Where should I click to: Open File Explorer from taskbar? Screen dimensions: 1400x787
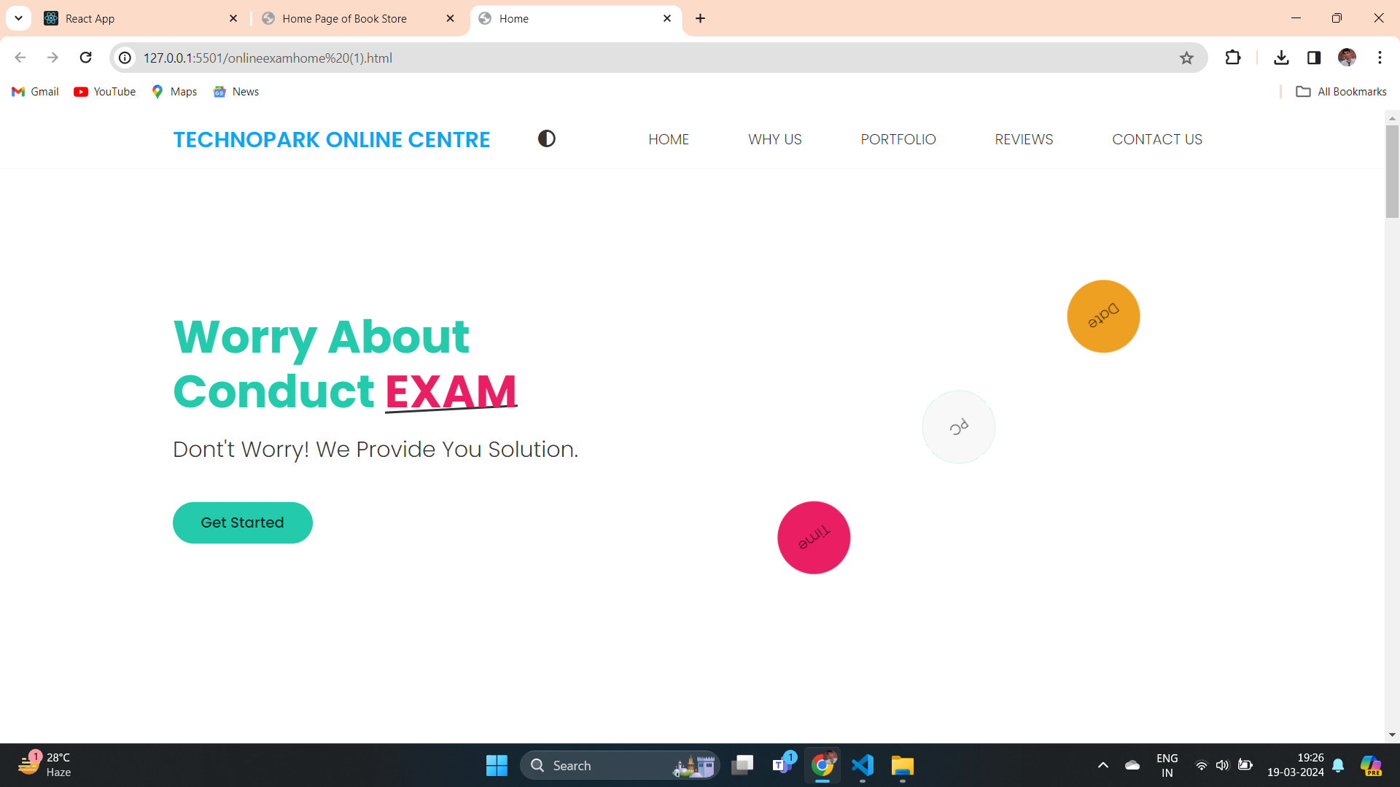902,765
